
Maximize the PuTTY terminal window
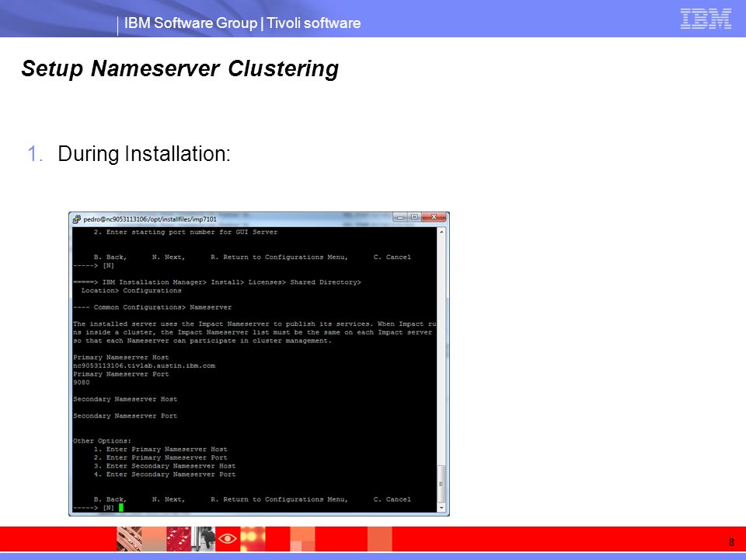414,217
